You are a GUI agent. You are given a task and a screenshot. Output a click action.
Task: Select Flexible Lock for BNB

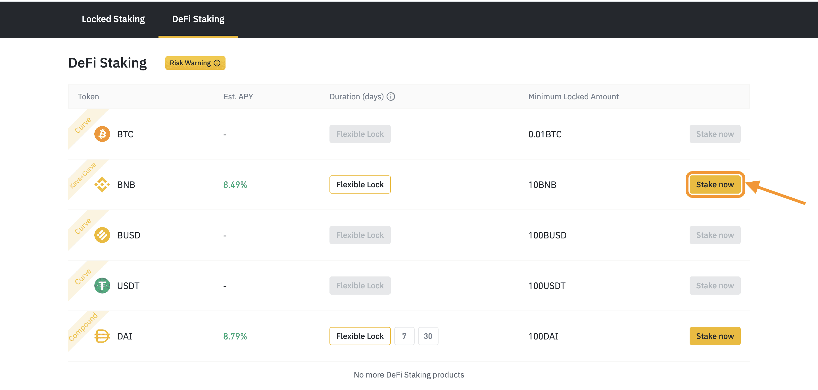click(360, 184)
